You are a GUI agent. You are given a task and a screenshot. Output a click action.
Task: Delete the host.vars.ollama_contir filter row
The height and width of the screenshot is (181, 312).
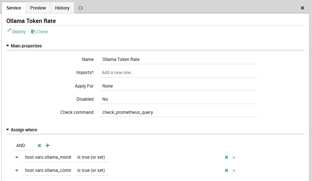(226, 170)
